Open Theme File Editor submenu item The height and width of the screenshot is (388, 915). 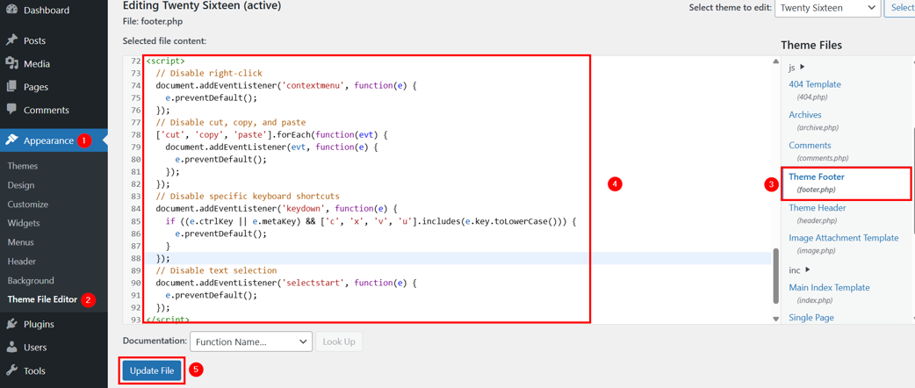[42, 299]
